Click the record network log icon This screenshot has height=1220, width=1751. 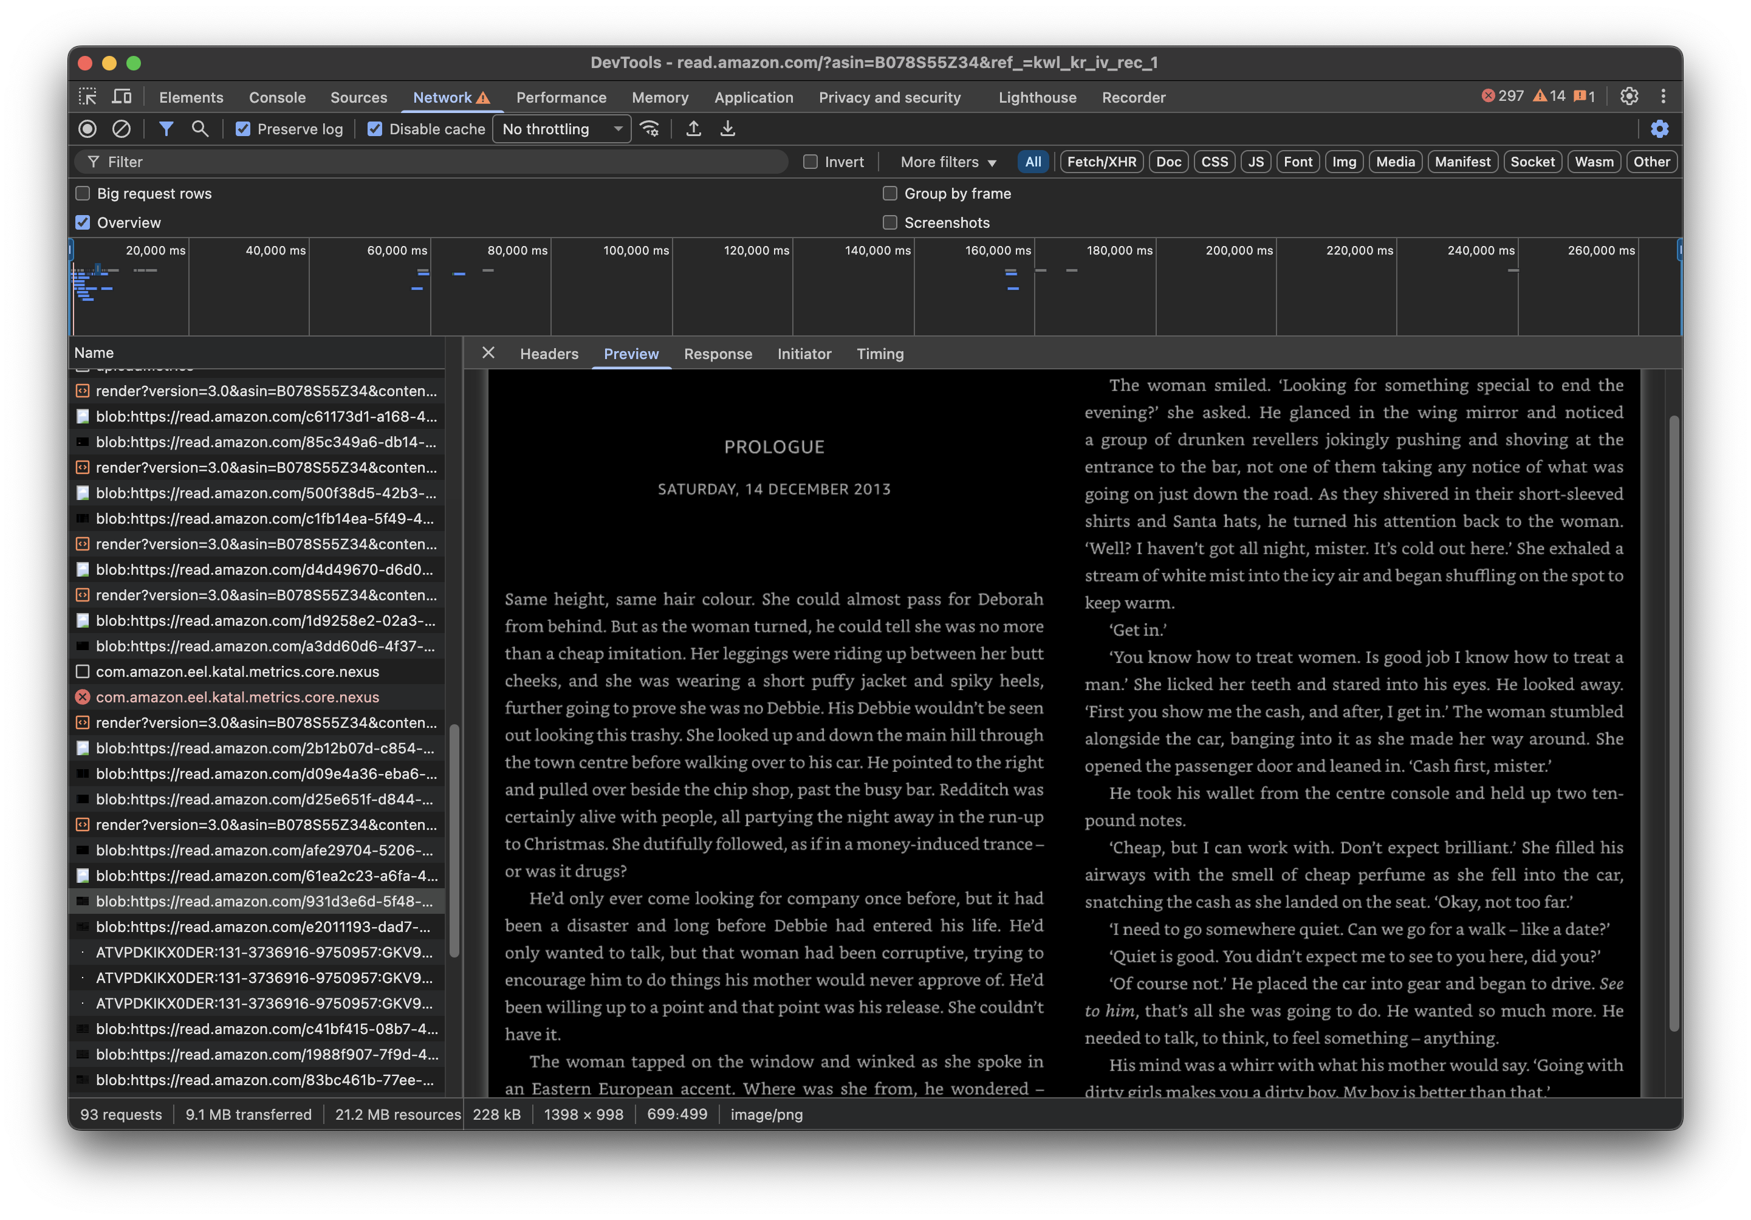(x=87, y=129)
